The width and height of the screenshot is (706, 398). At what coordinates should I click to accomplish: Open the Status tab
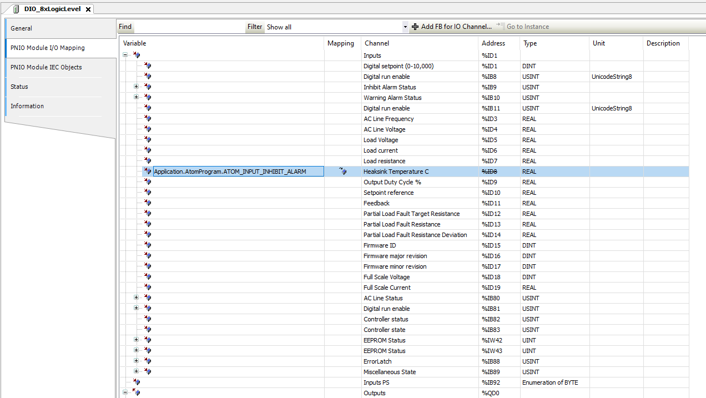pyautogui.click(x=19, y=87)
